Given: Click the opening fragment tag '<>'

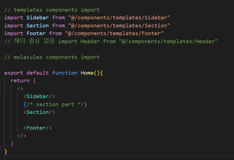Looking at the screenshot, I should click(x=20, y=89).
